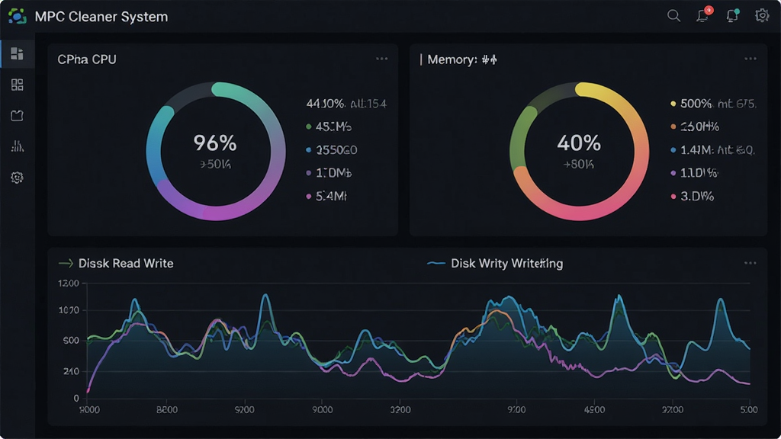Screen dimensions: 781x439
Task: Select the orange legend entry in the Memory card
Action: pyautogui.click(x=696, y=127)
